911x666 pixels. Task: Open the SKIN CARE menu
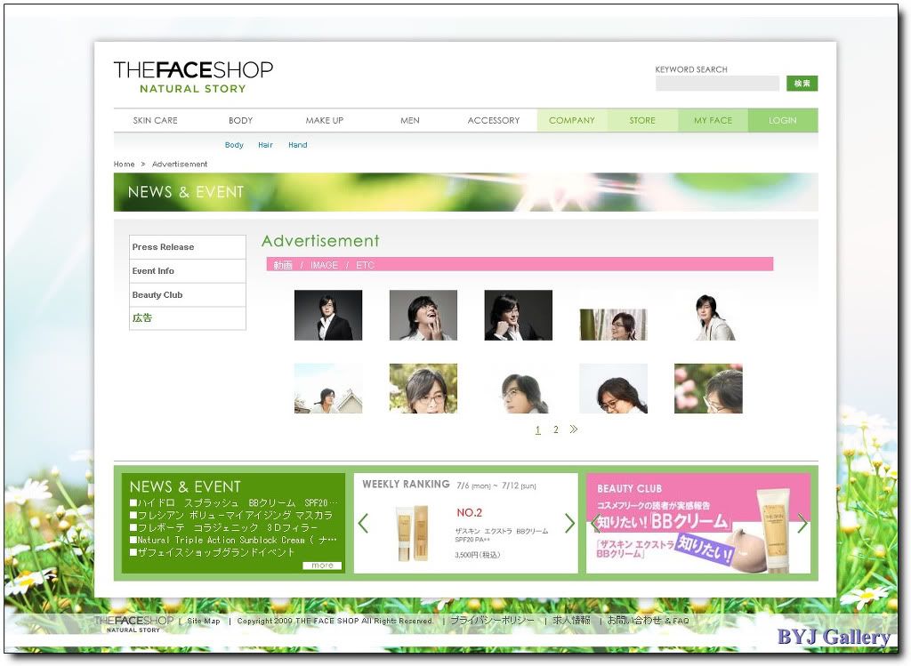pos(155,120)
